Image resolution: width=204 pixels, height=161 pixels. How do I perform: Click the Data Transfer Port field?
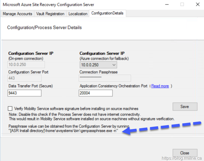click(24, 93)
